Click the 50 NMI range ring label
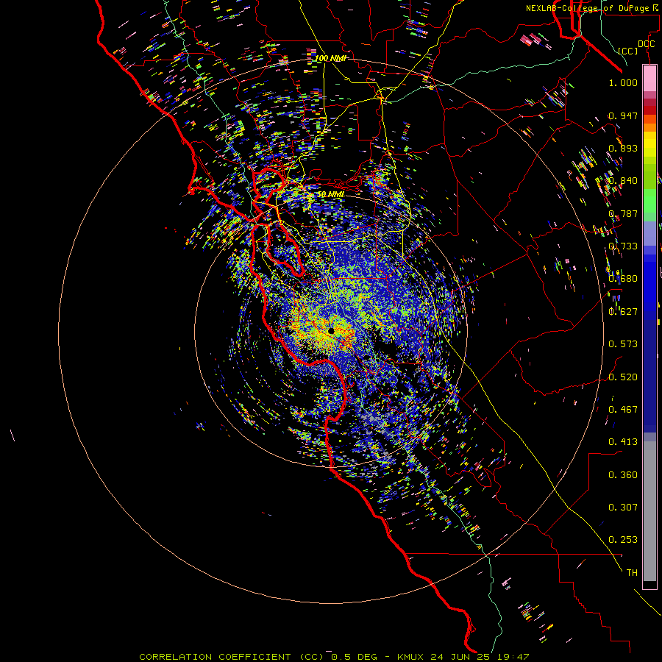662x662 pixels. coord(331,194)
